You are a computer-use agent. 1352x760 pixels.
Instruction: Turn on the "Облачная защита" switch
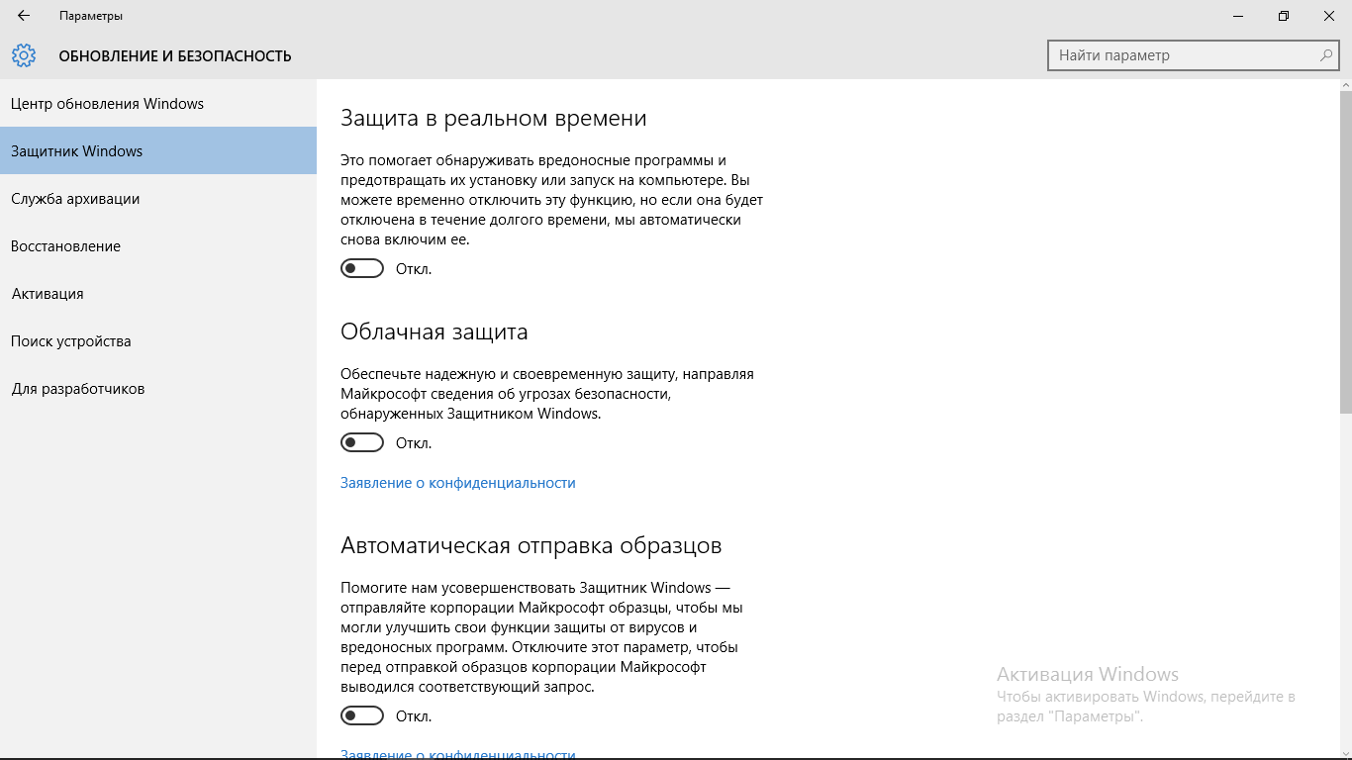pos(362,442)
